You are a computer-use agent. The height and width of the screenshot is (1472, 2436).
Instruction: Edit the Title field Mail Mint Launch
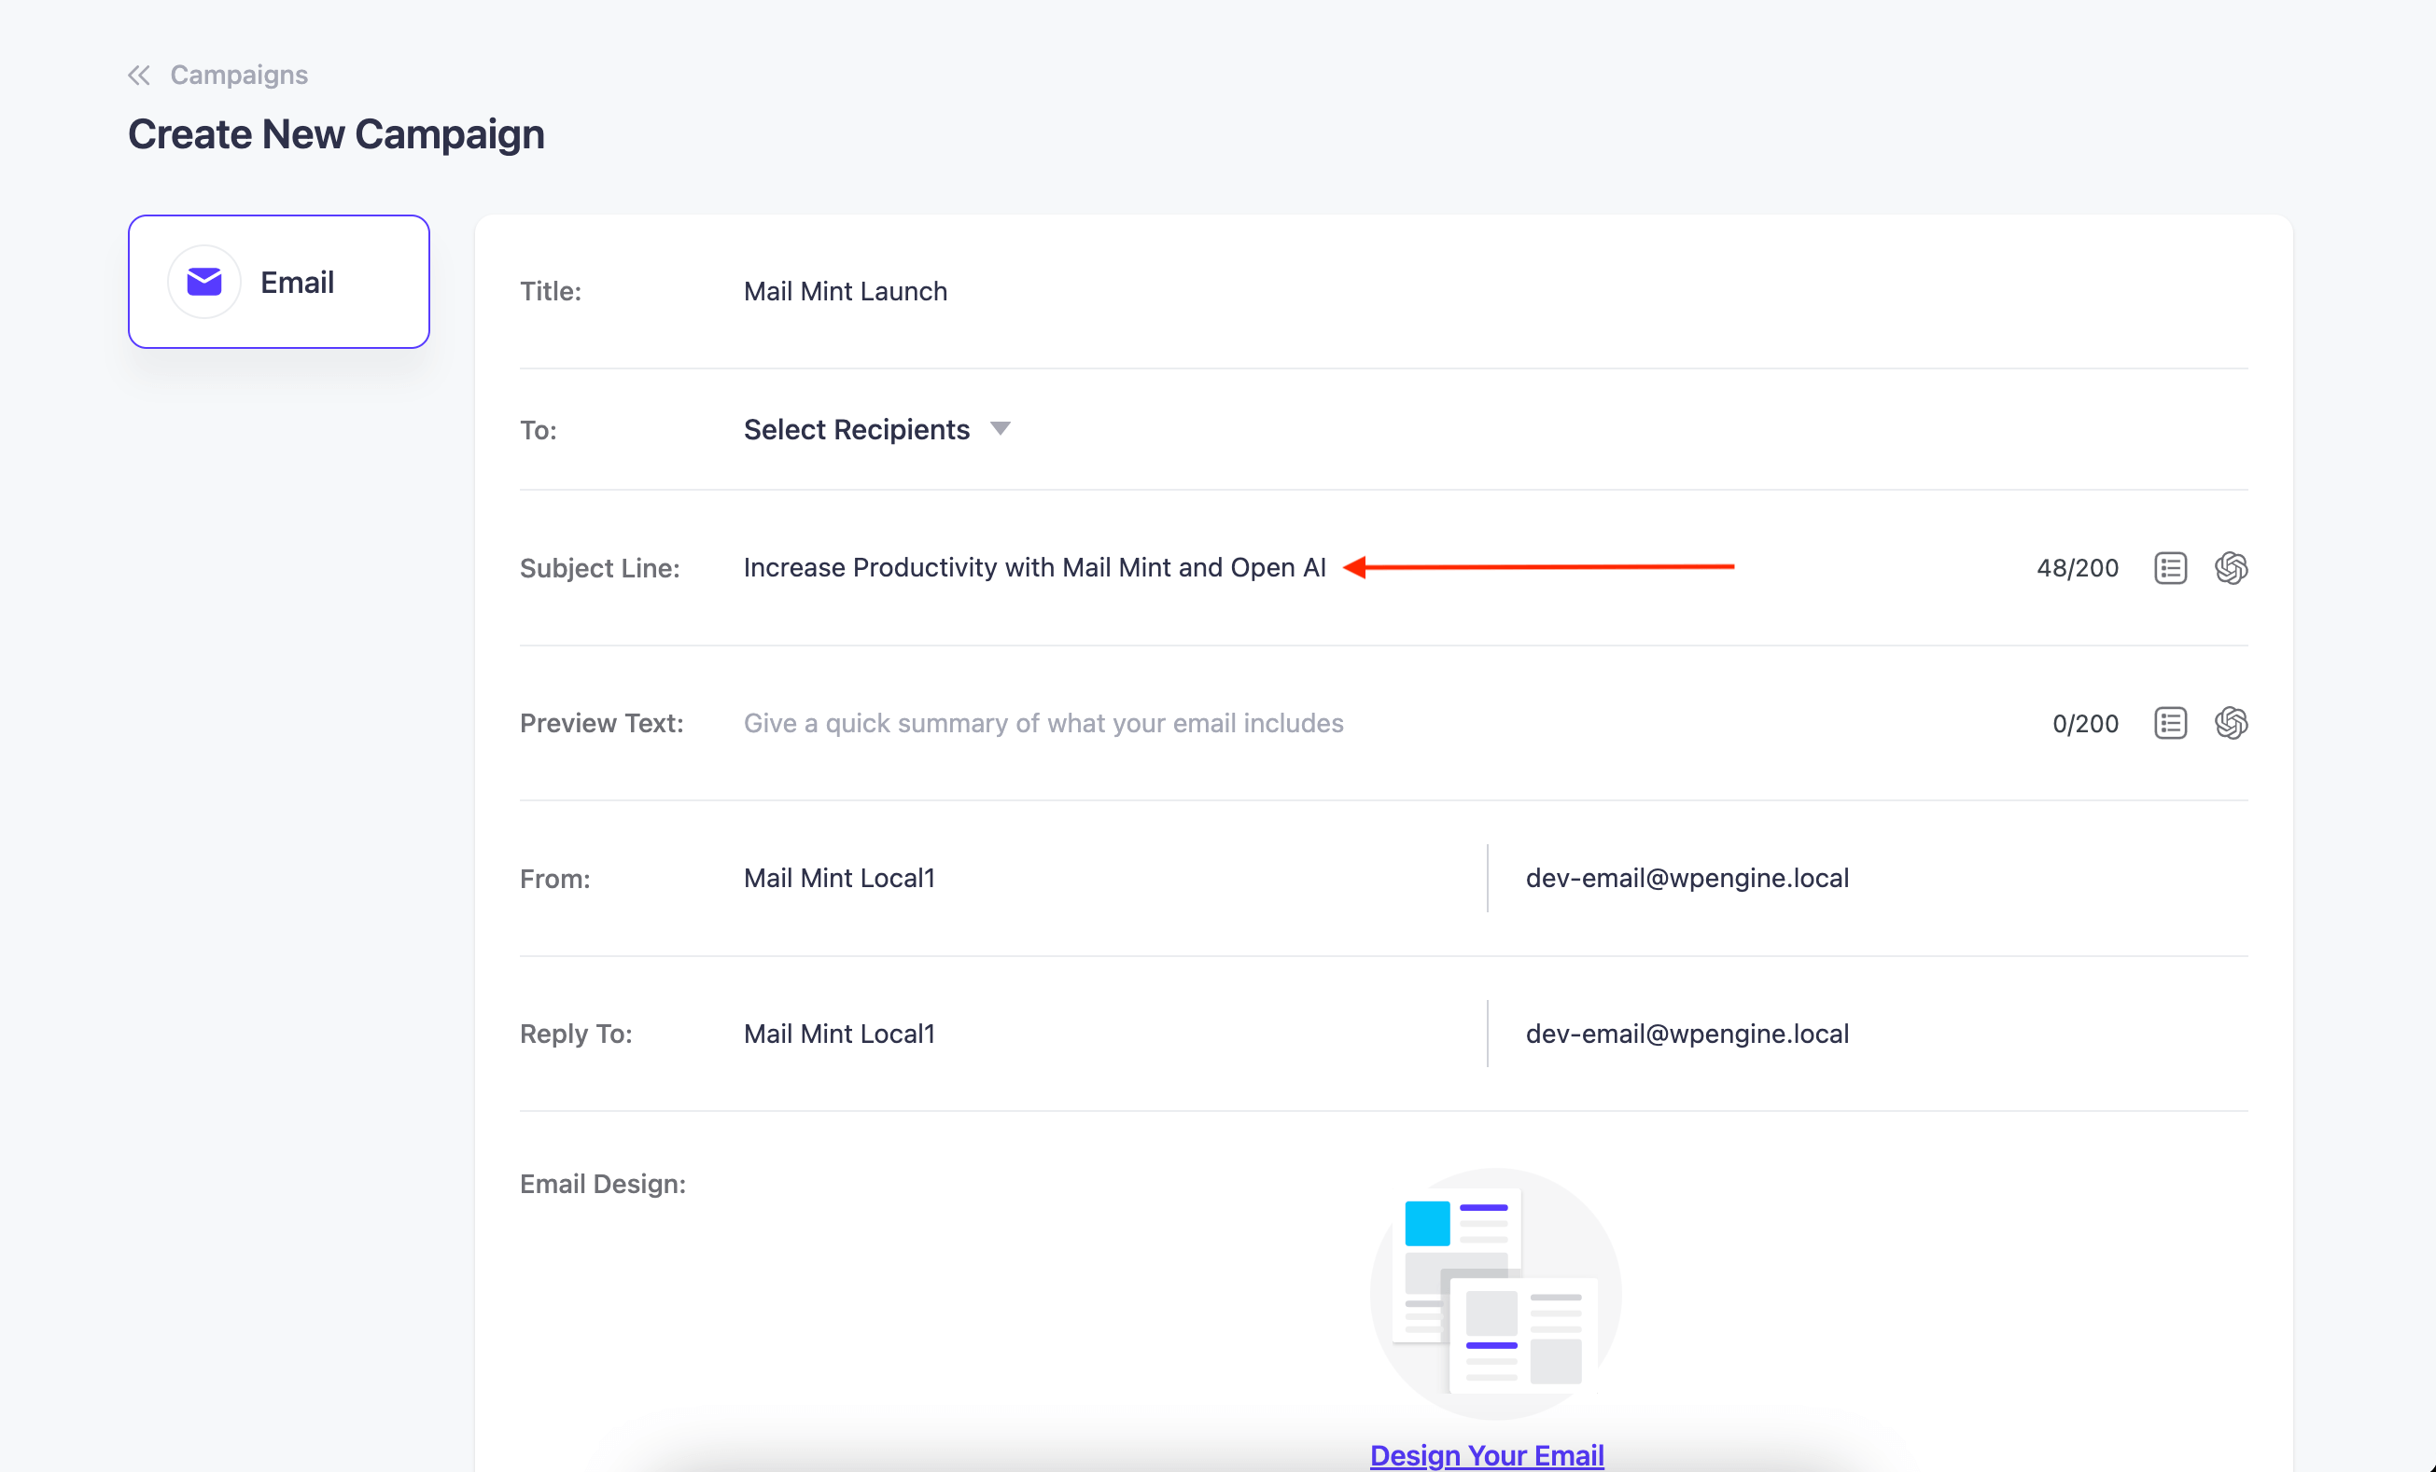[x=846, y=291]
